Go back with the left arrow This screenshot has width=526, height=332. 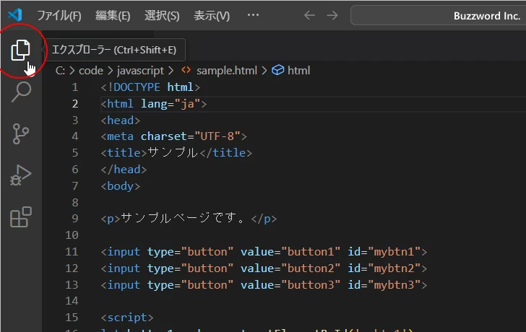coord(309,15)
